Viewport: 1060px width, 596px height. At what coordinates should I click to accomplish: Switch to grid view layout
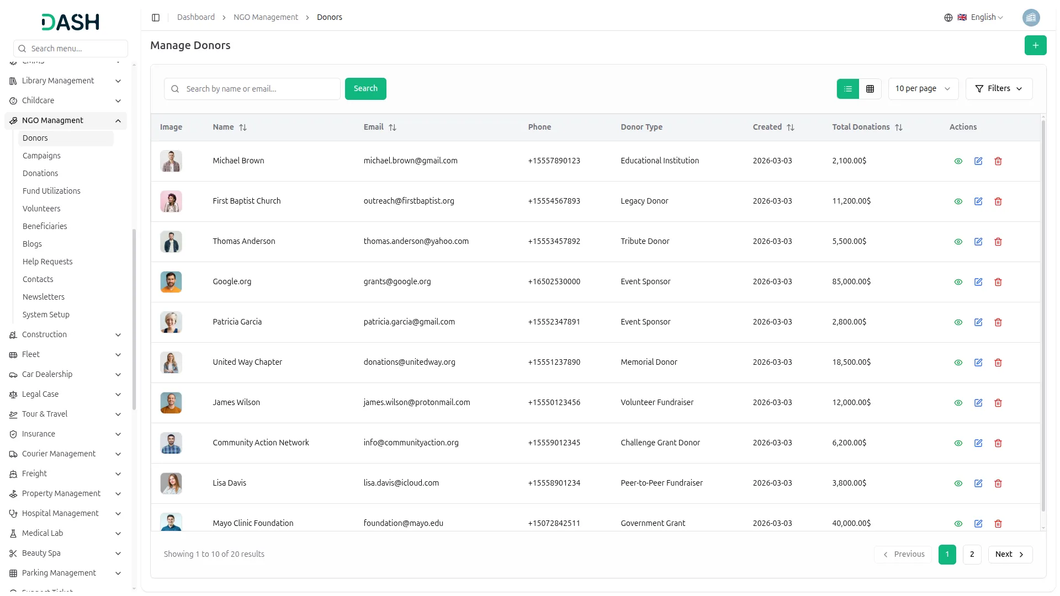(870, 89)
